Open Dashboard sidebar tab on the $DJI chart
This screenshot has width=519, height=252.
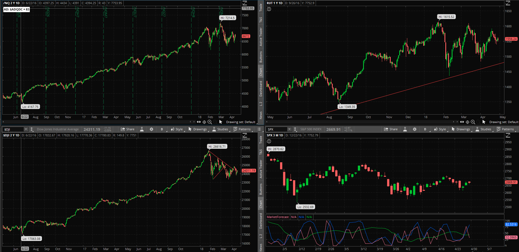[261, 221]
